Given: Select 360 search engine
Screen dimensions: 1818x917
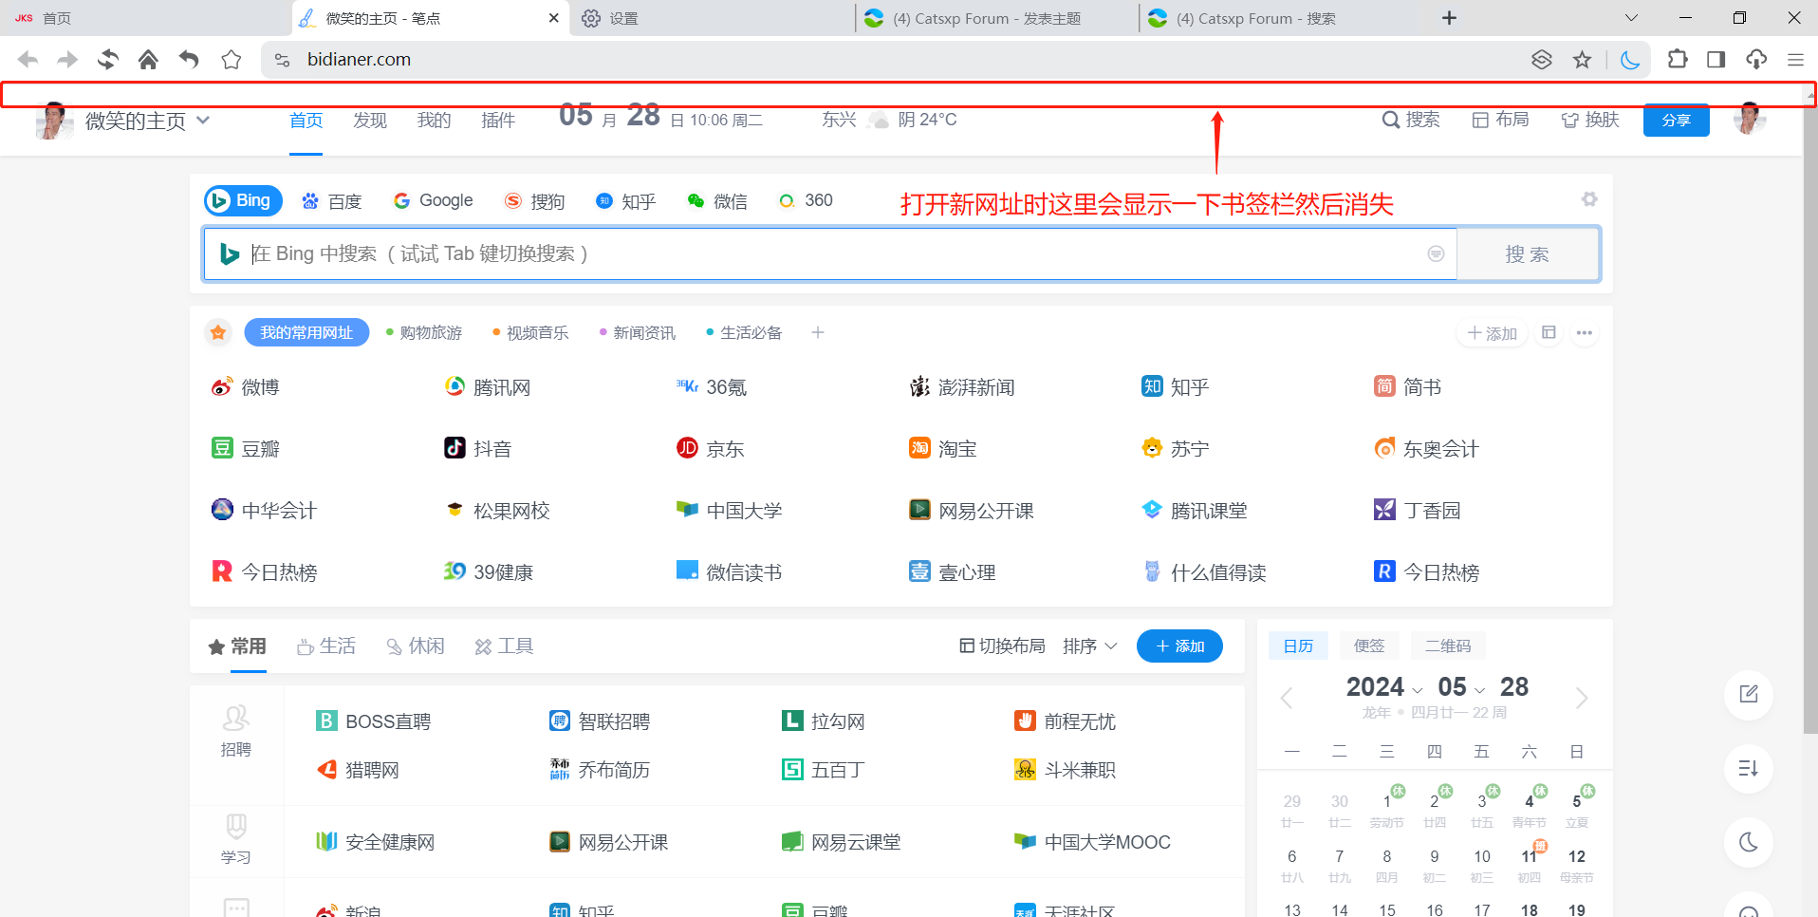Looking at the screenshot, I should pos(806,200).
